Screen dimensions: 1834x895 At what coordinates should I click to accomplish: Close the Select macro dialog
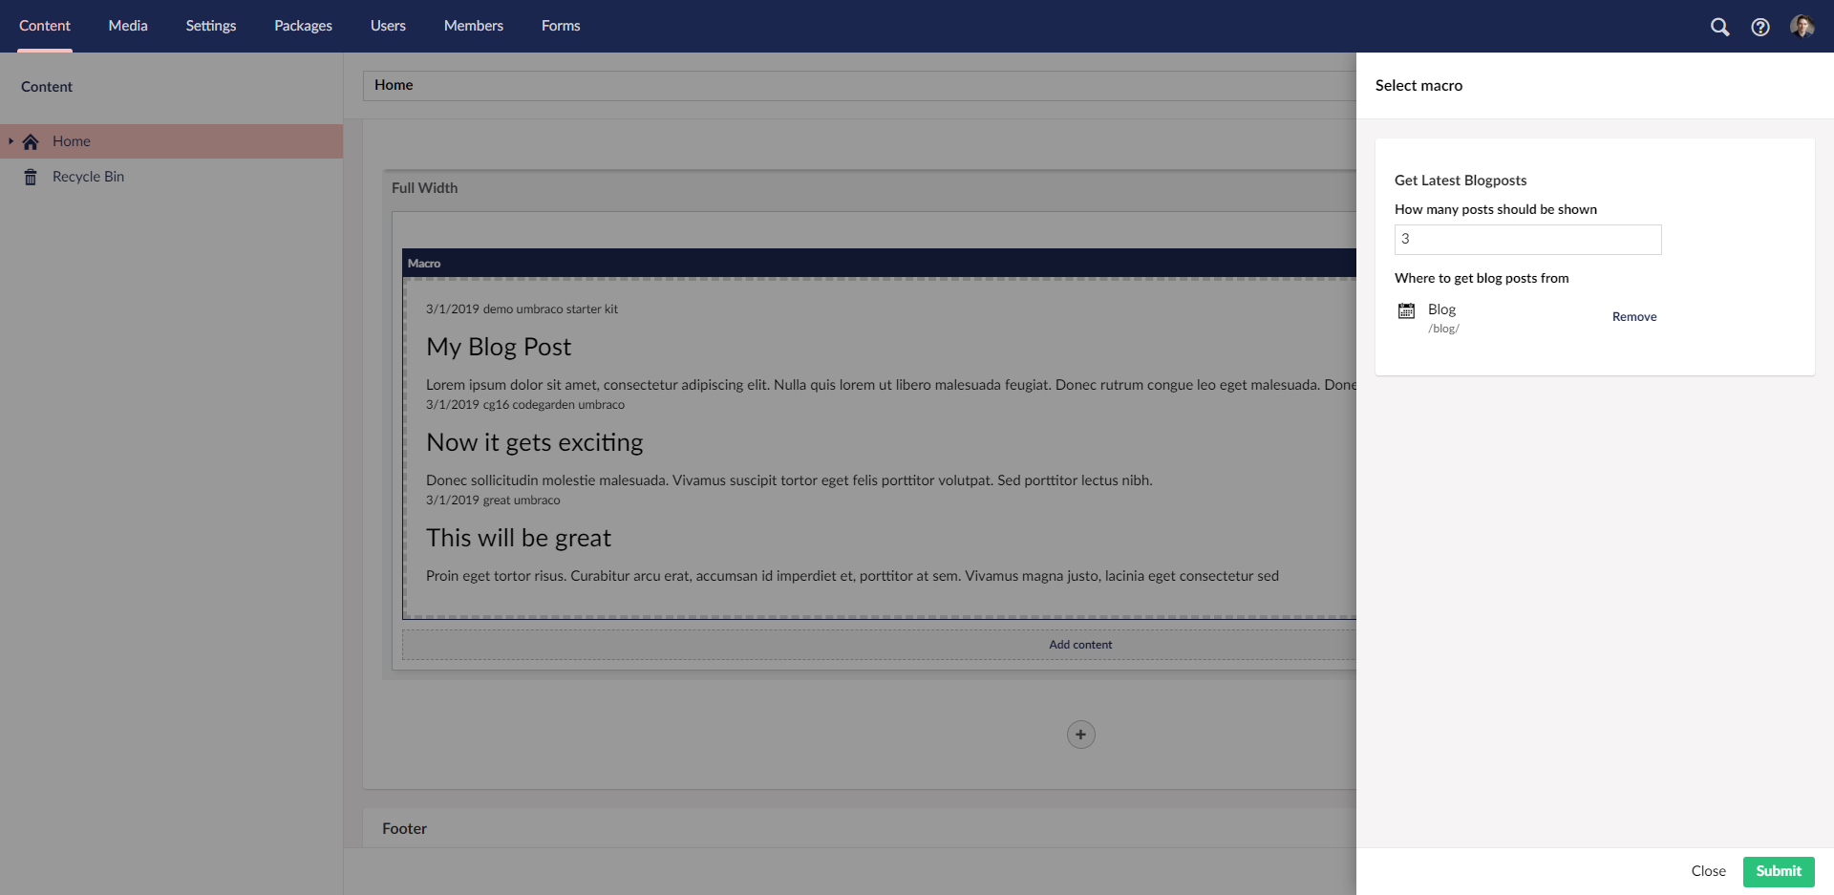click(1709, 871)
